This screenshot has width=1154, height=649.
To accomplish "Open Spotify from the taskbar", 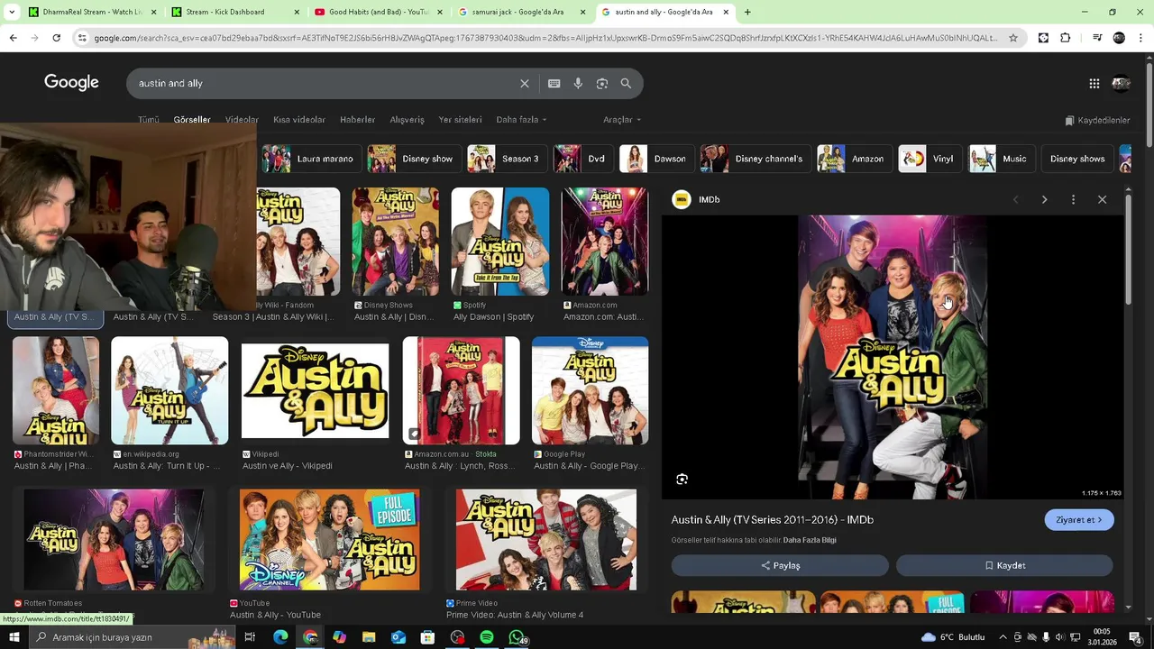I will (487, 637).
